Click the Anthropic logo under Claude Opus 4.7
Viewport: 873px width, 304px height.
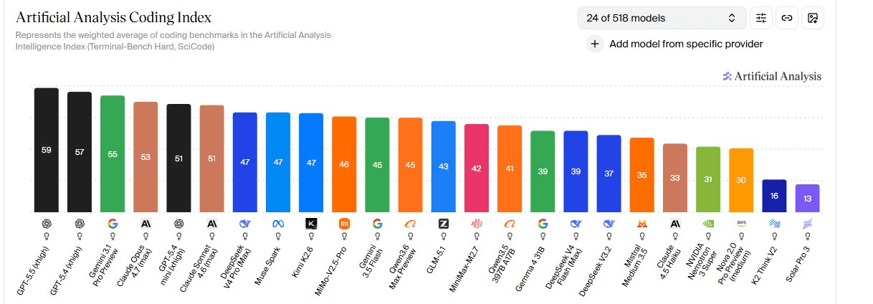click(145, 223)
